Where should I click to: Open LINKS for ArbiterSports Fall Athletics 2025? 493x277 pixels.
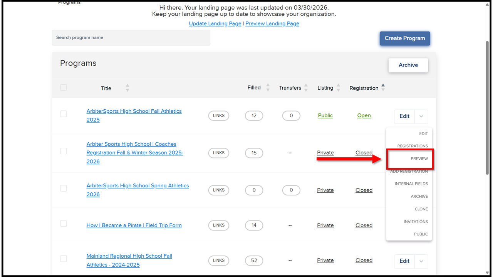(219, 115)
